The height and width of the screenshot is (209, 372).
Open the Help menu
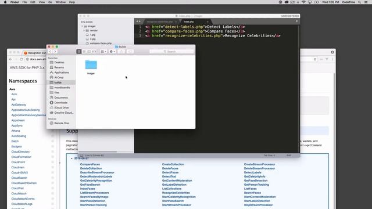(x=72, y=2)
